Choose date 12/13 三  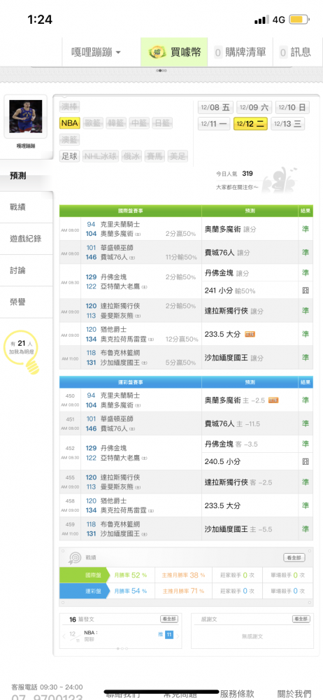(x=288, y=124)
